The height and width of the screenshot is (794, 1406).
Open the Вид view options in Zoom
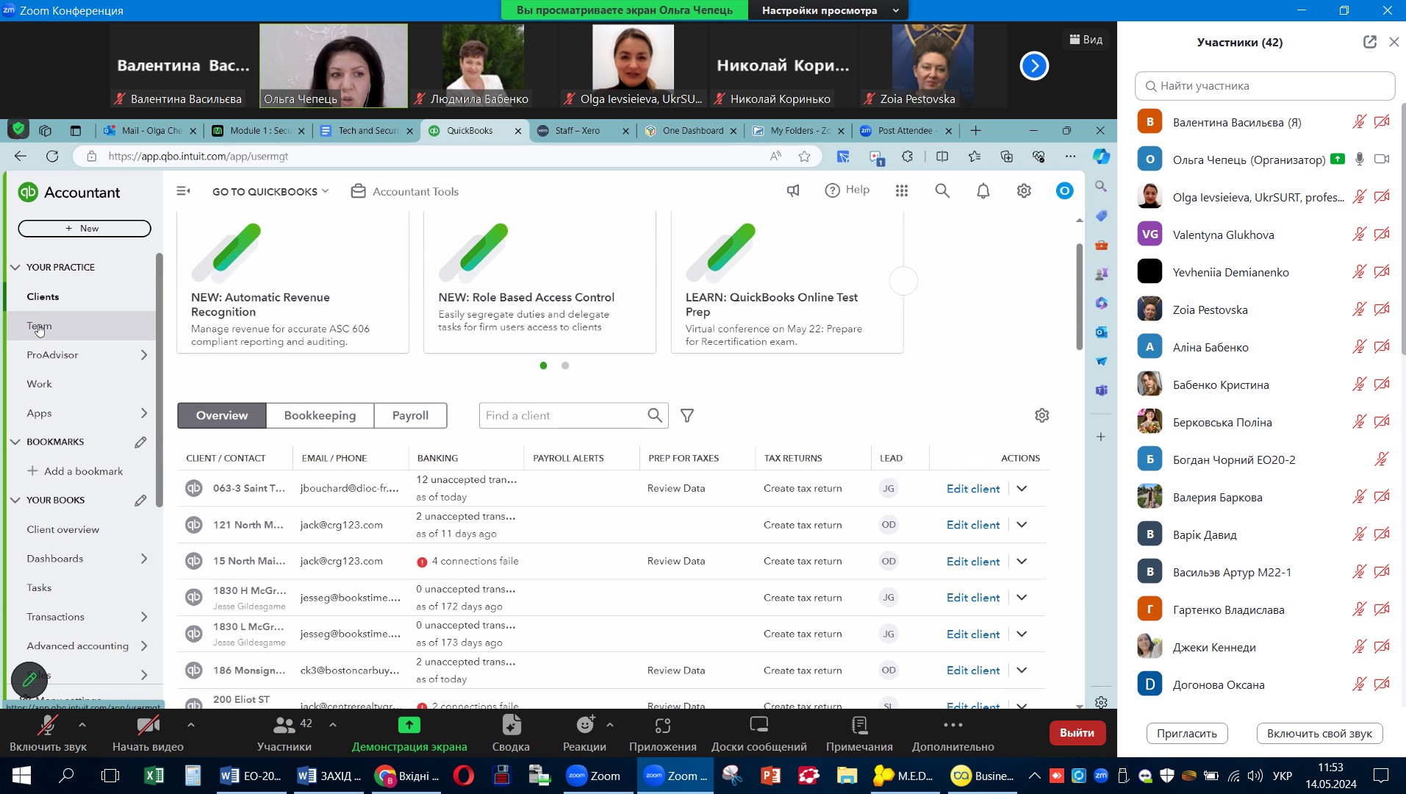click(1086, 40)
